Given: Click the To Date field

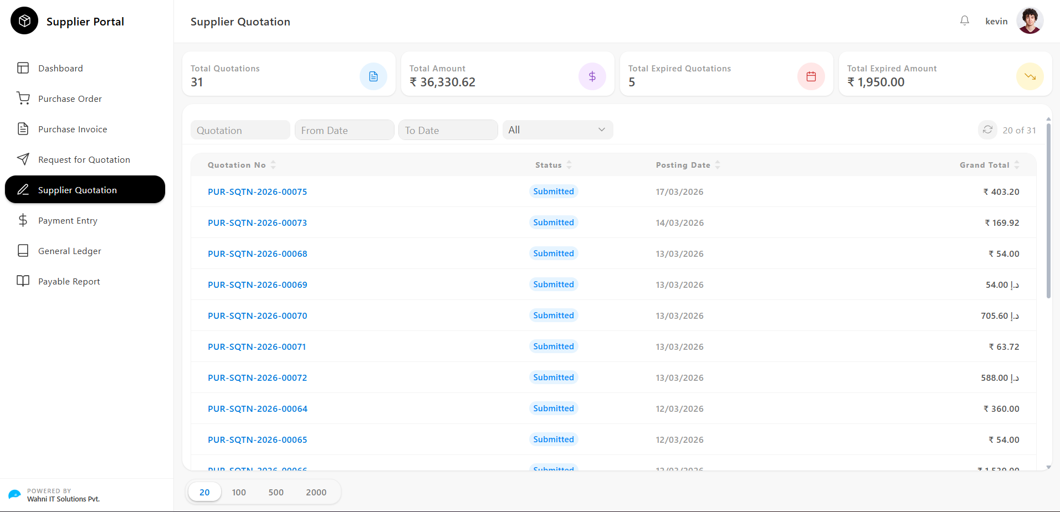Looking at the screenshot, I should [448, 130].
